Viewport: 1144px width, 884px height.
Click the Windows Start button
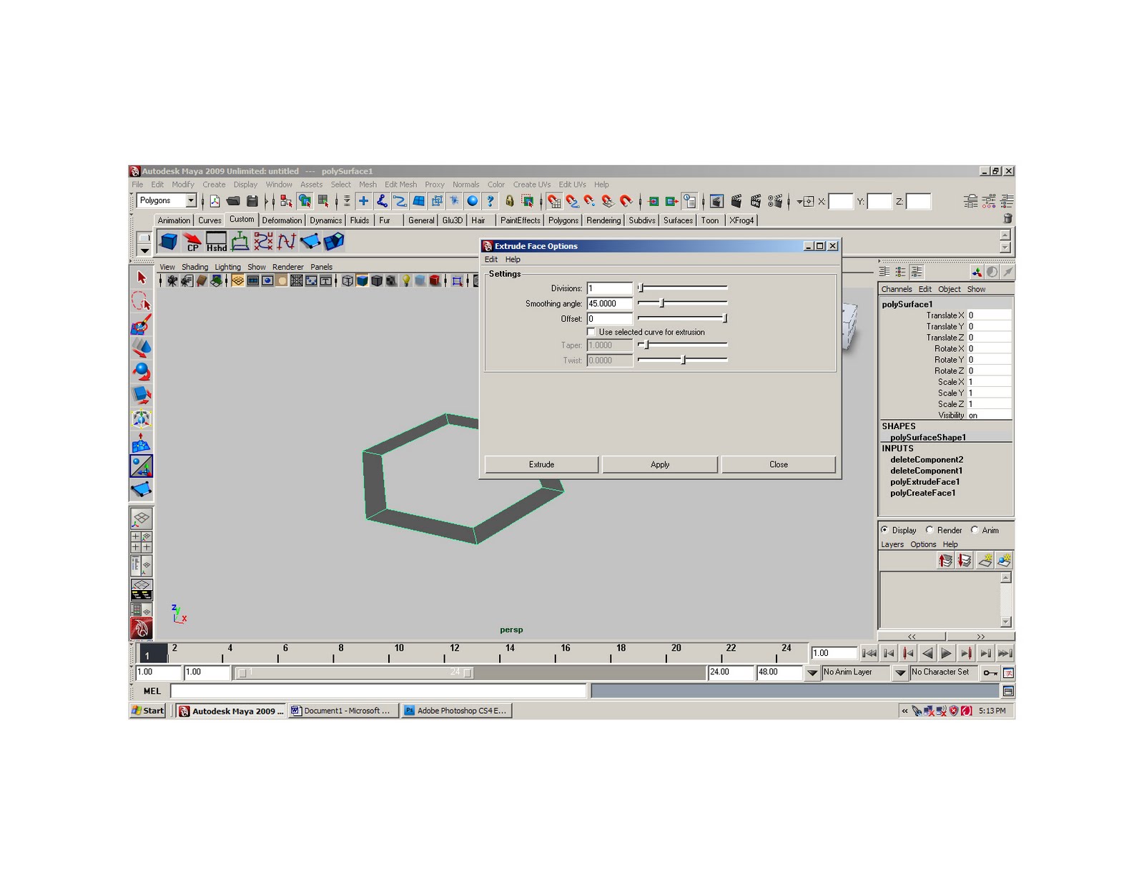(148, 711)
